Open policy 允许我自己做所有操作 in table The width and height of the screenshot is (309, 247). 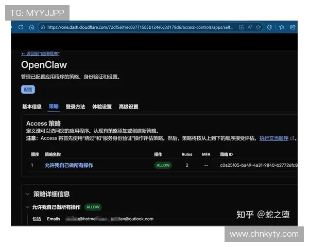click(69, 165)
